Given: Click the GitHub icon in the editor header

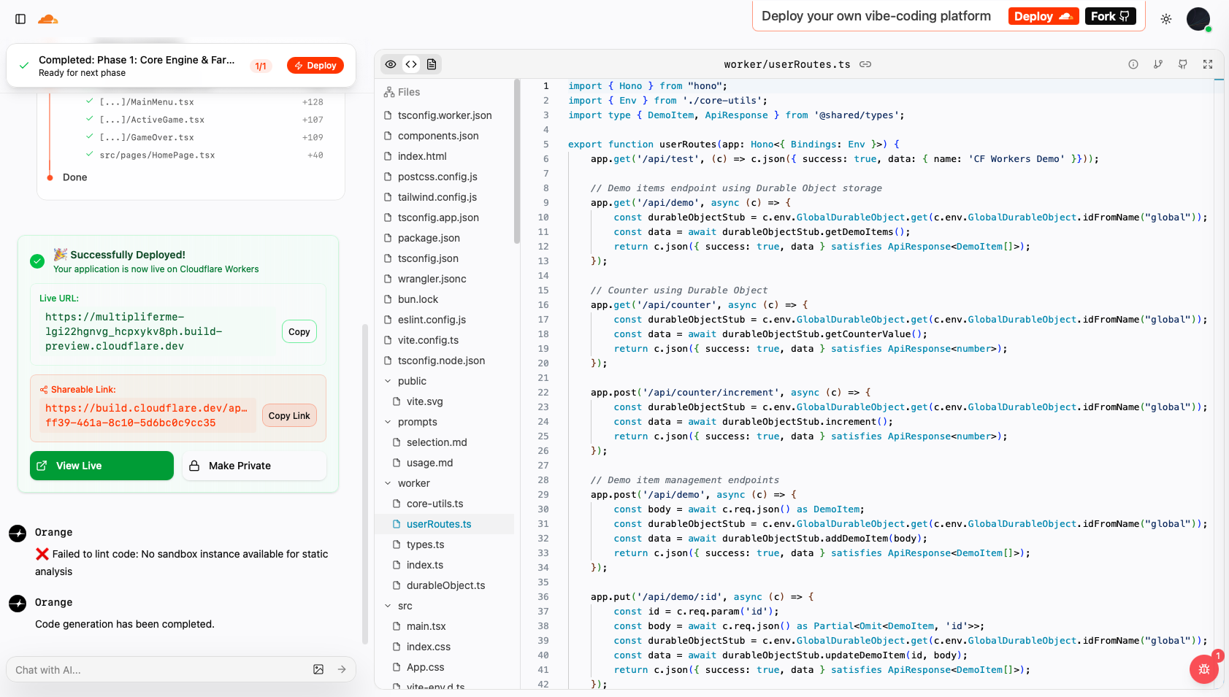Looking at the screenshot, I should (1183, 64).
